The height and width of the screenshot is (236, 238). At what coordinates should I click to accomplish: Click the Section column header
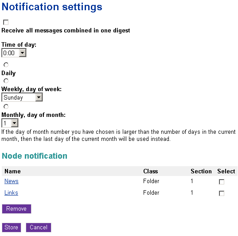pos(201,171)
